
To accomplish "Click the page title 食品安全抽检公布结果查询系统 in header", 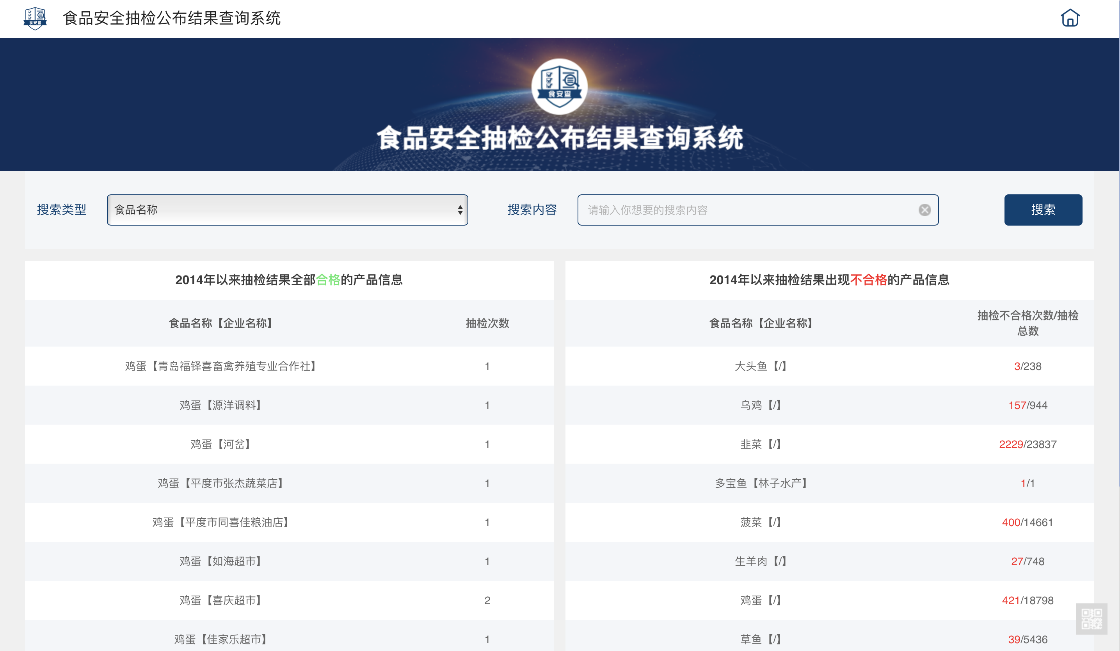I will point(172,18).
